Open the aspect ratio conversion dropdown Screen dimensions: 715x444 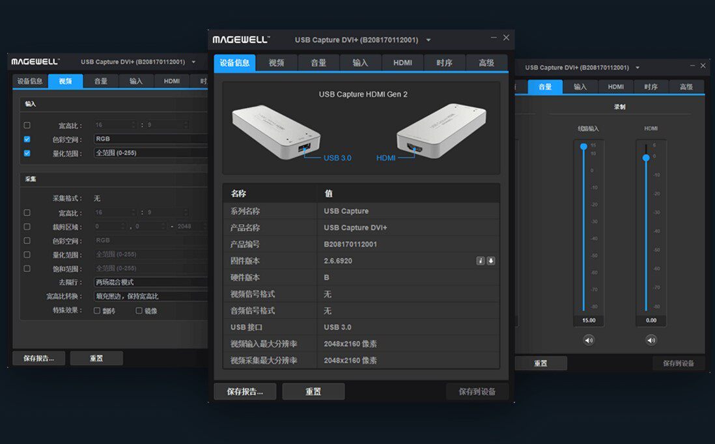(x=150, y=296)
